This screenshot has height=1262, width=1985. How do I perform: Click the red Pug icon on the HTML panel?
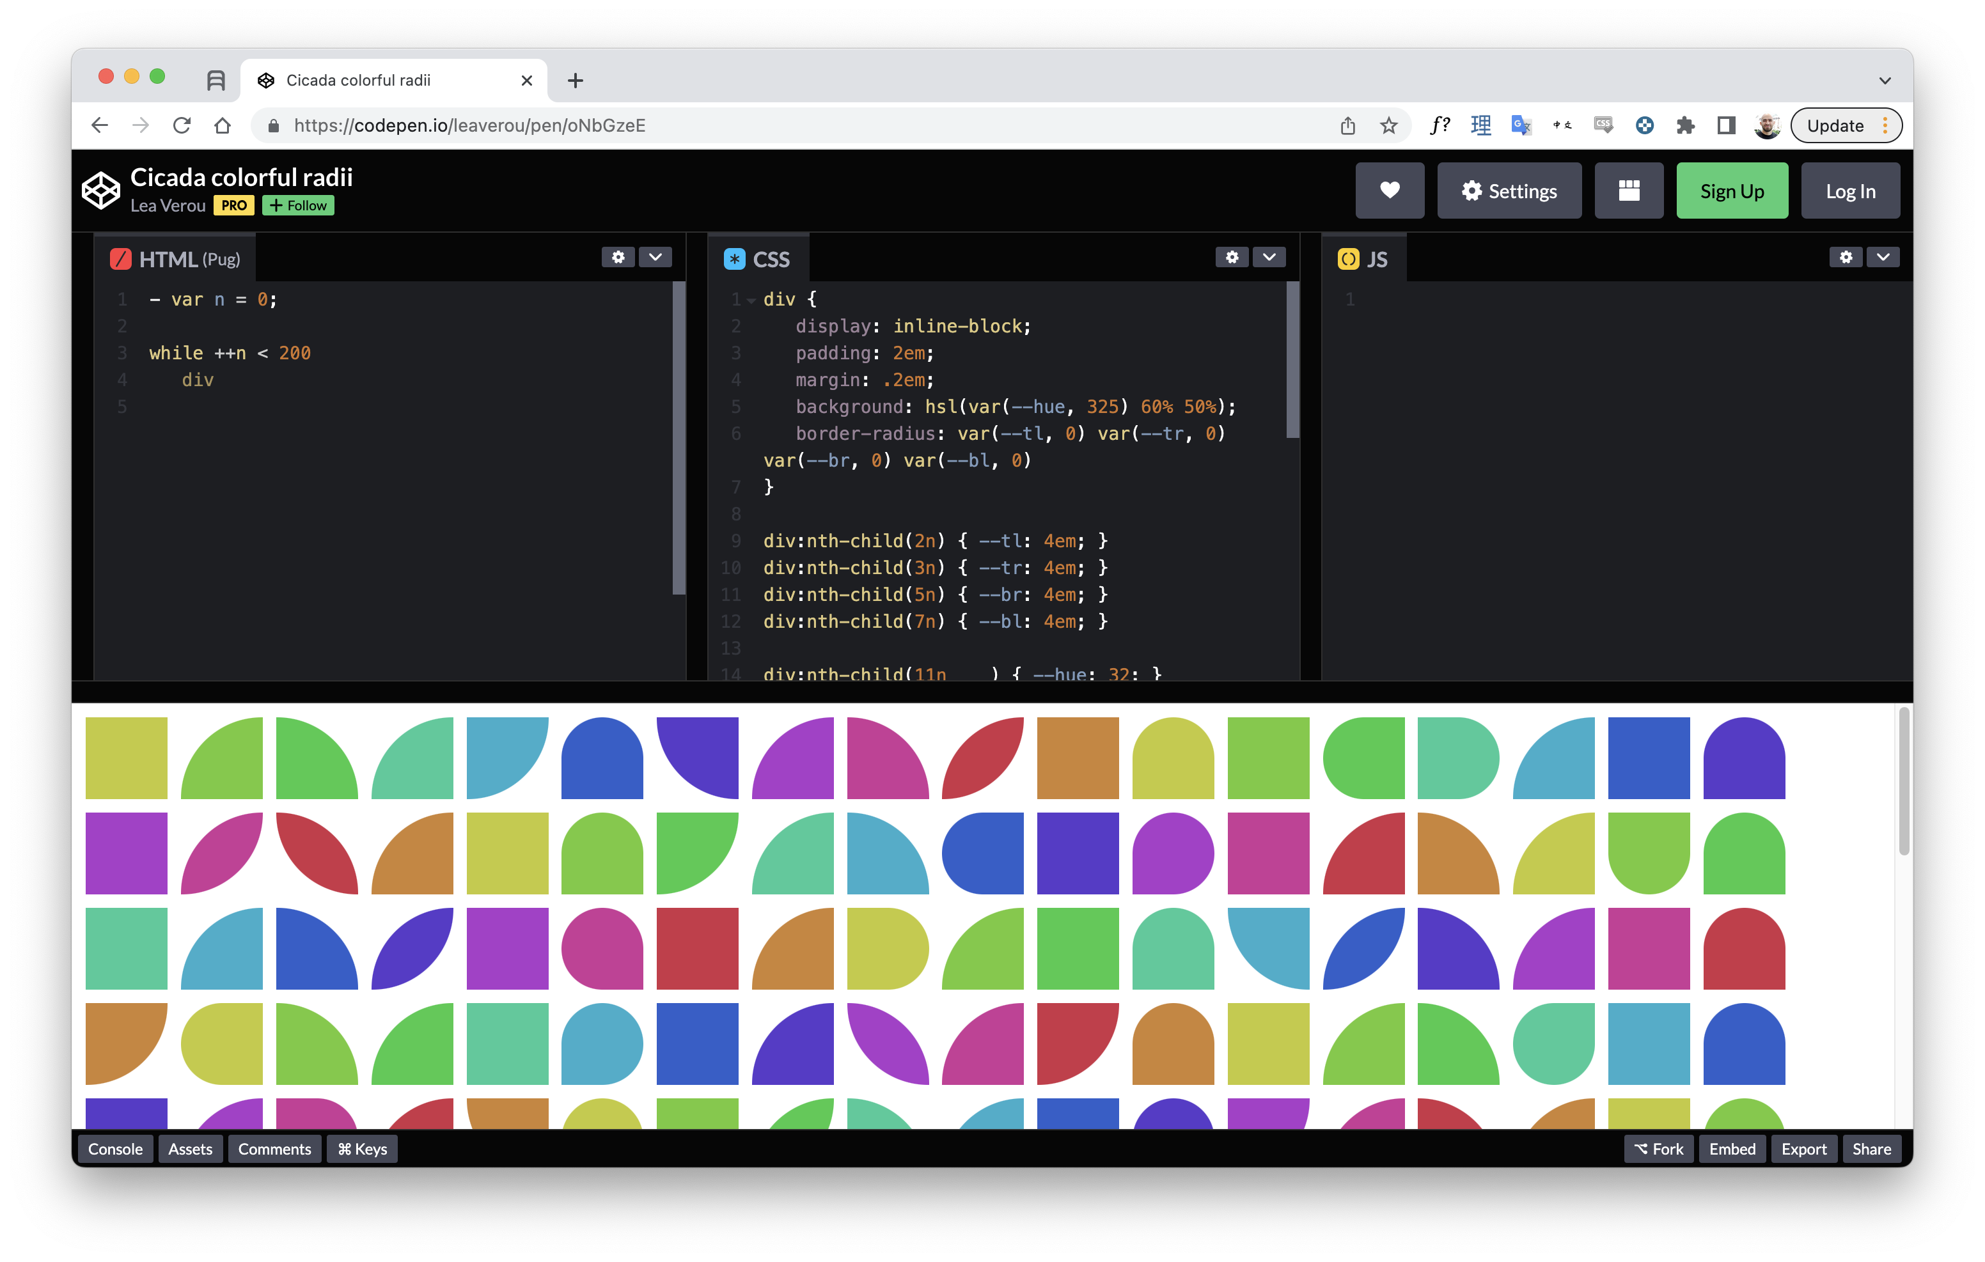120,258
